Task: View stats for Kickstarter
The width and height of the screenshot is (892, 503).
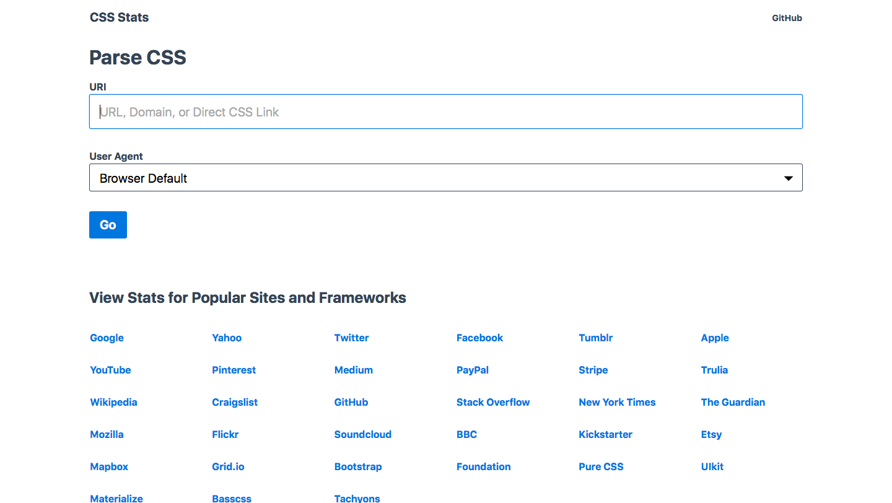Action: pos(605,434)
